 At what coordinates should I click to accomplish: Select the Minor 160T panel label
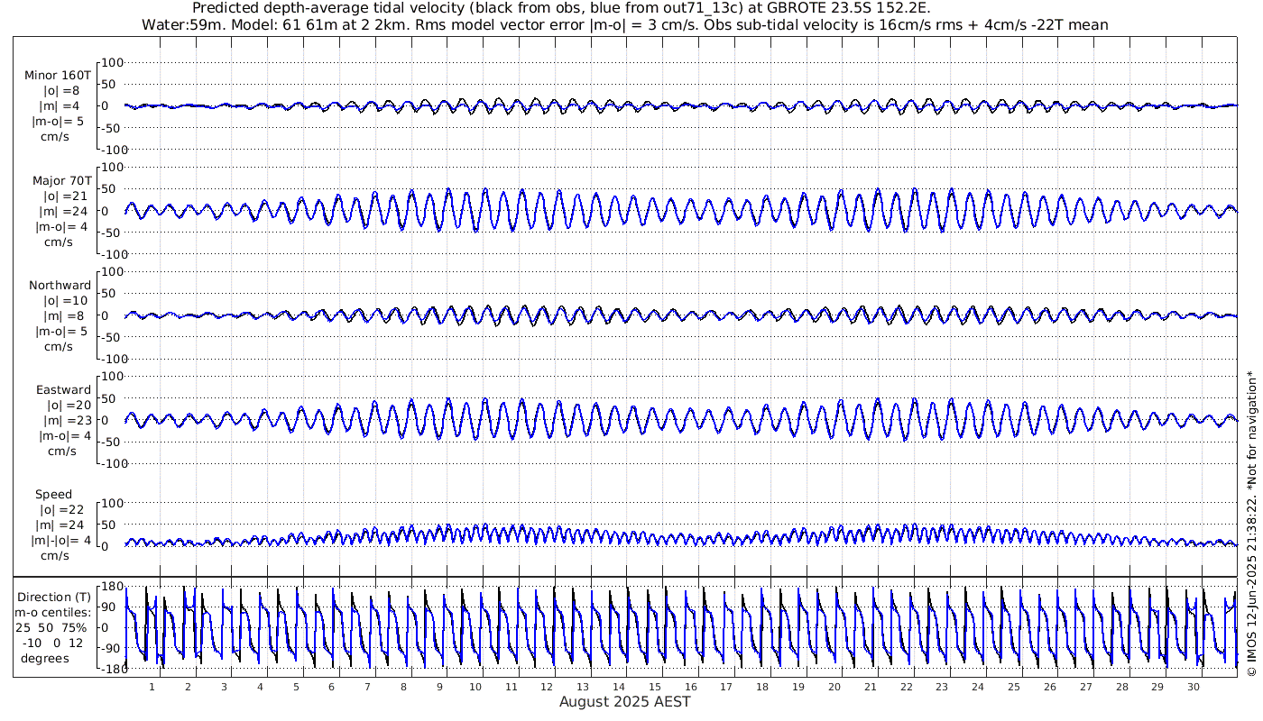coord(58,75)
